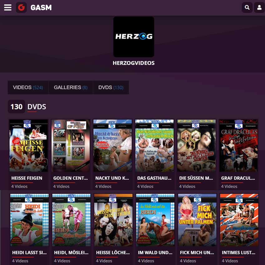Open the hamburger navigation menu
This screenshot has width=265, height=265.
pyautogui.click(x=7, y=7)
